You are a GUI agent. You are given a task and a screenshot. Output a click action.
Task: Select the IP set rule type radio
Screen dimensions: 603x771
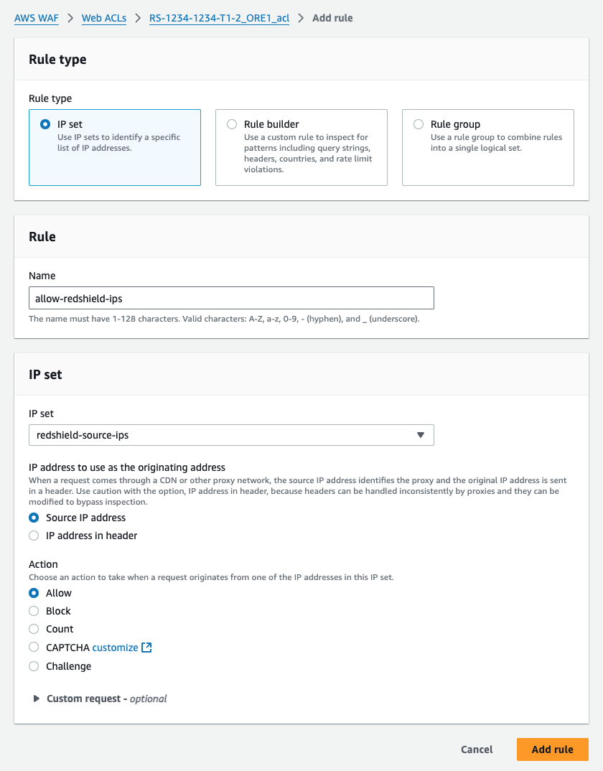(x=45, y=124)
